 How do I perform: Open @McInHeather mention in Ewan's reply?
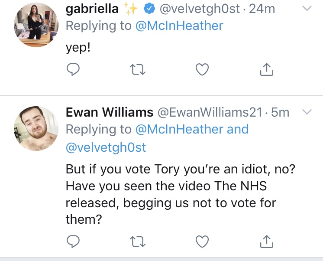(179, 129)
